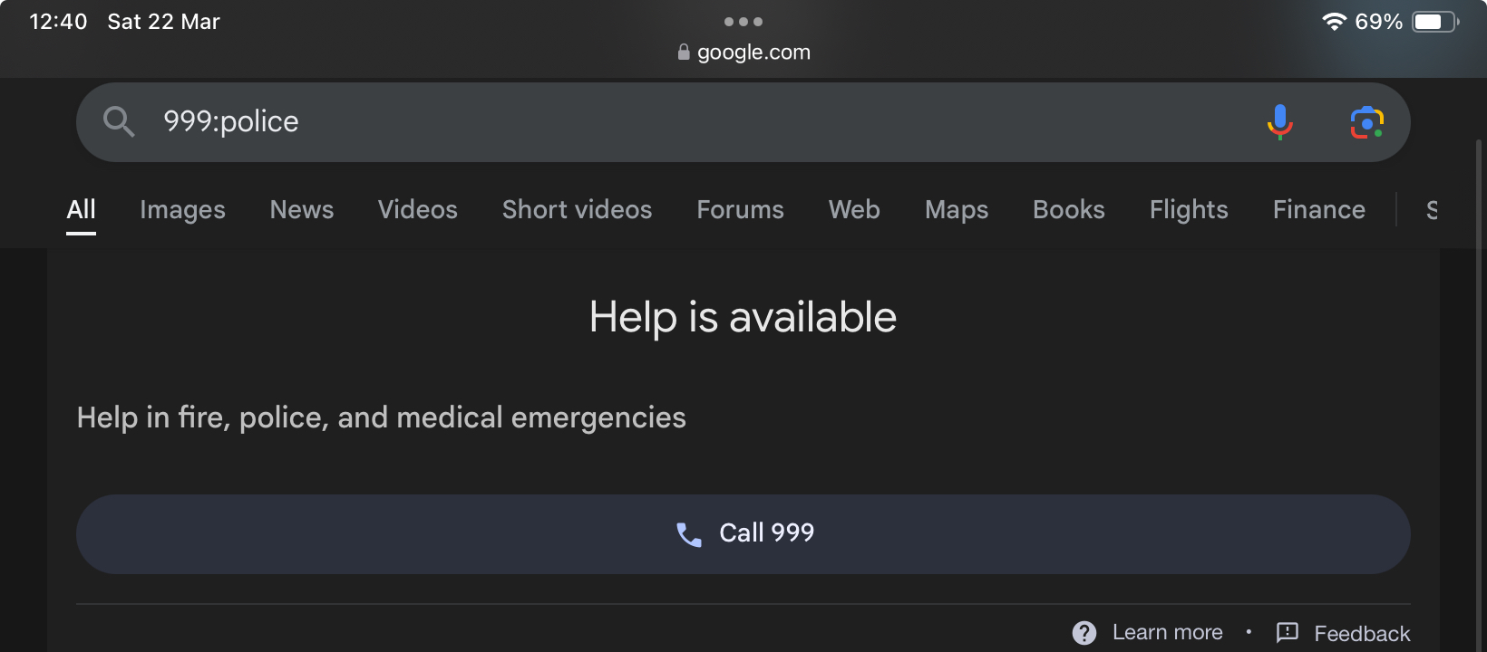Tap the battery indicator icon
Image resolution: width=1487 pixels, height=652 pixels.
1435,22
